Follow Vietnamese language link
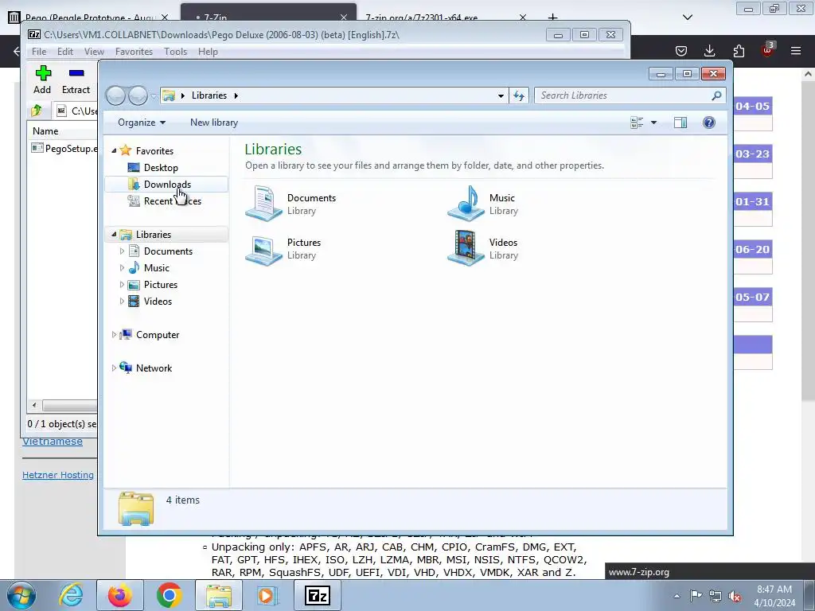Image resolution: width=815 pixels, height=611 pixels. (x=52, y=442)
